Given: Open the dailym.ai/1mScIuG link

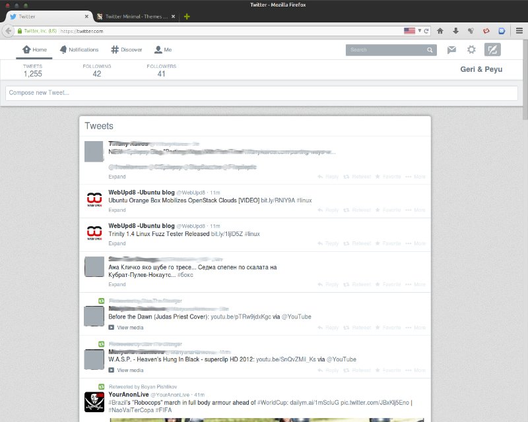Looking at the screenshot, I should pos(314,402).
